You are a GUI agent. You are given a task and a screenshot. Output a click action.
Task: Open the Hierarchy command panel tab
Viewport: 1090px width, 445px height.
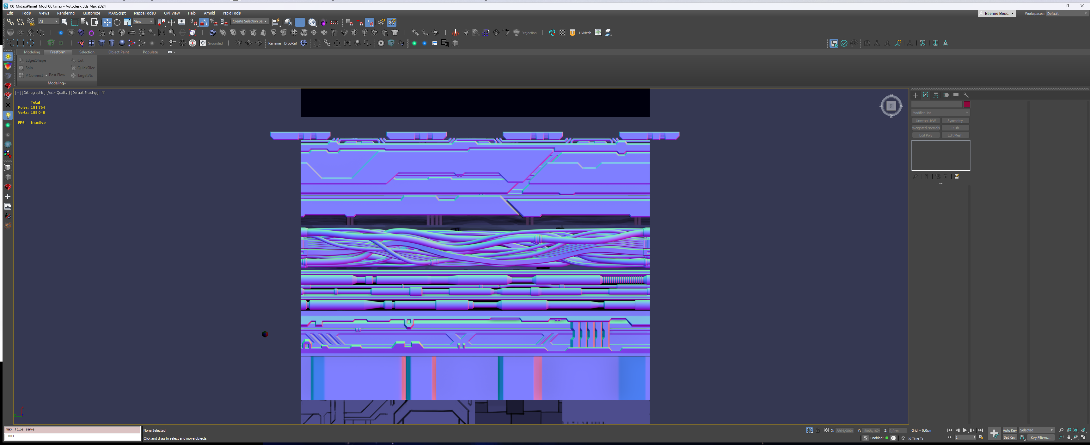click(935, 95)
